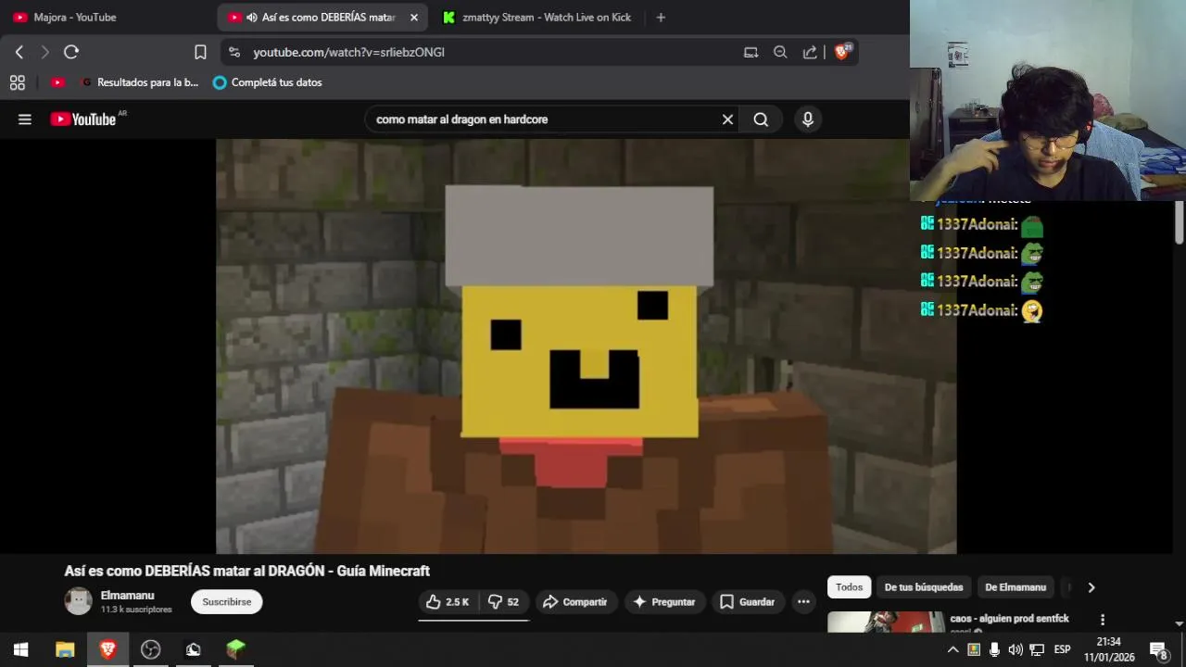Image resolution: width=1186 pixels, height=667 pixels.
Task: Open the Windows notification center
Action: coord(1158,649)
